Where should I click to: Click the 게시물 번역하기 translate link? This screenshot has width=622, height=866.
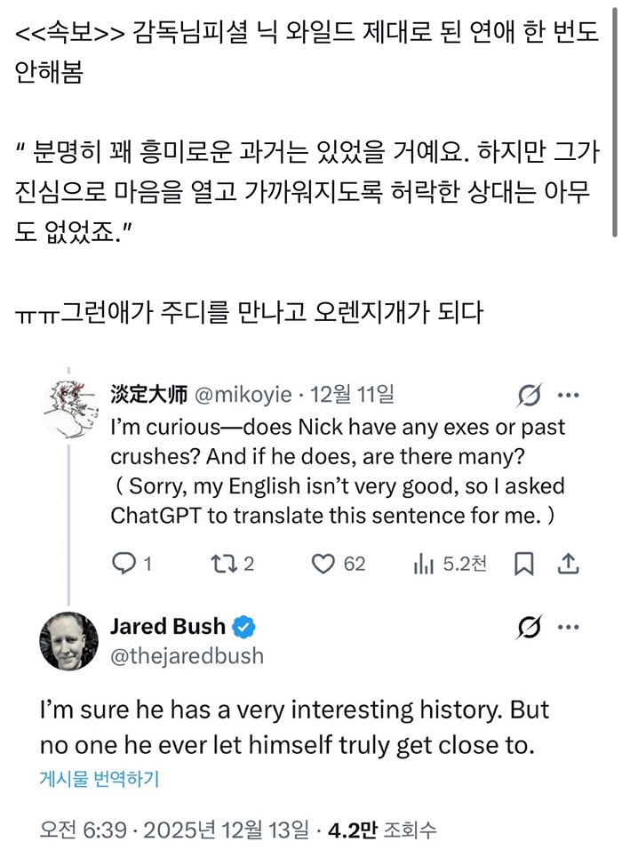[x=100, y=779]
